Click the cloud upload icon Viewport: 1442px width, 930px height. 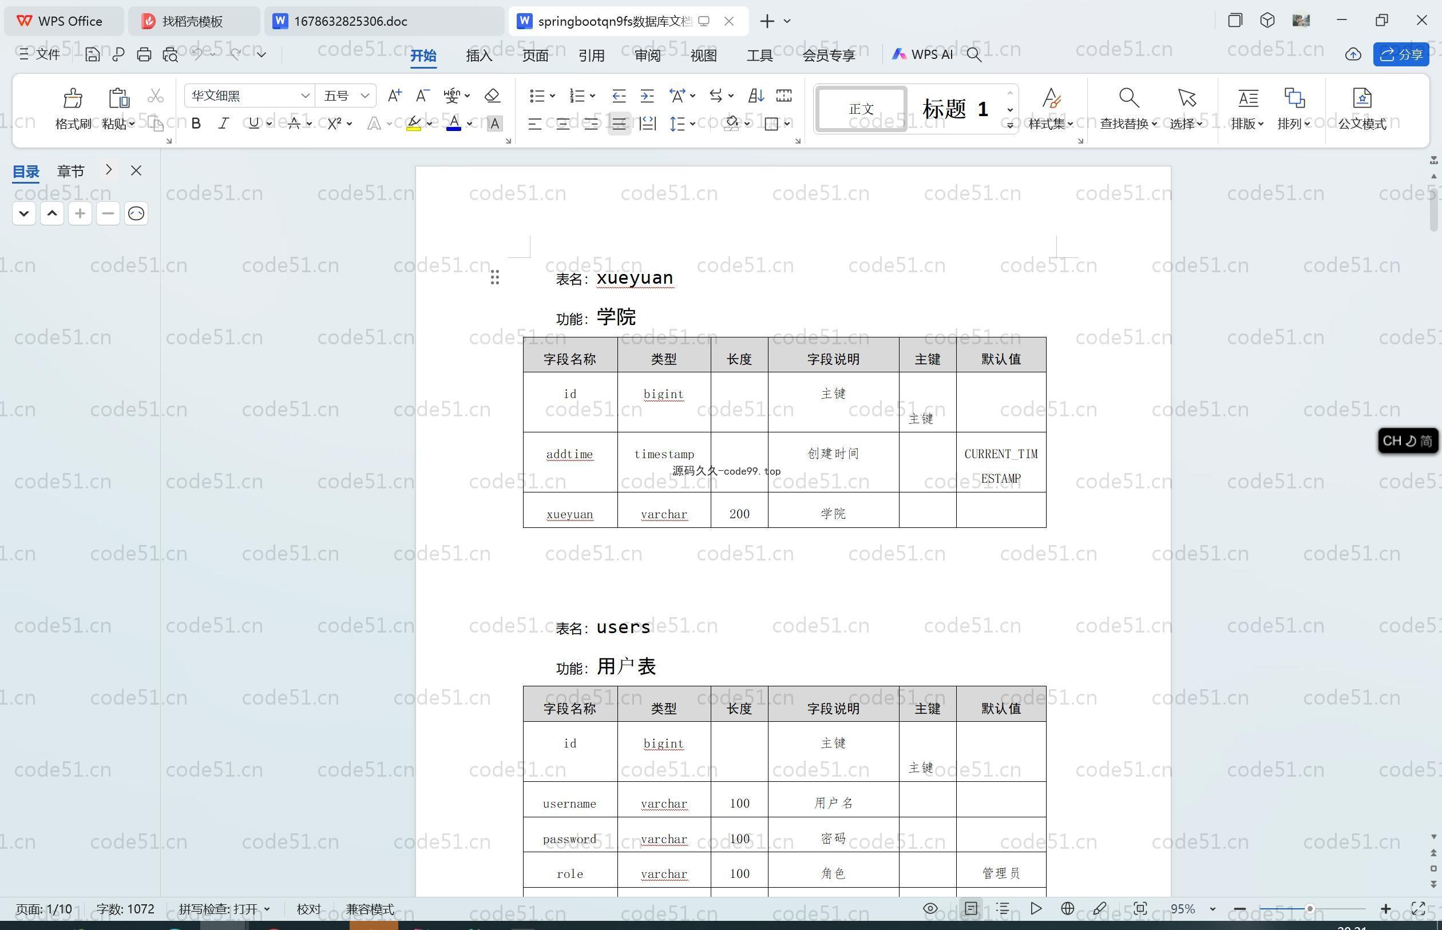tap(1353, 54)
